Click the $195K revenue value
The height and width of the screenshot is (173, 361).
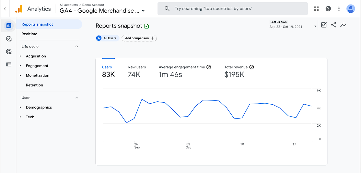tap(234, 74)
